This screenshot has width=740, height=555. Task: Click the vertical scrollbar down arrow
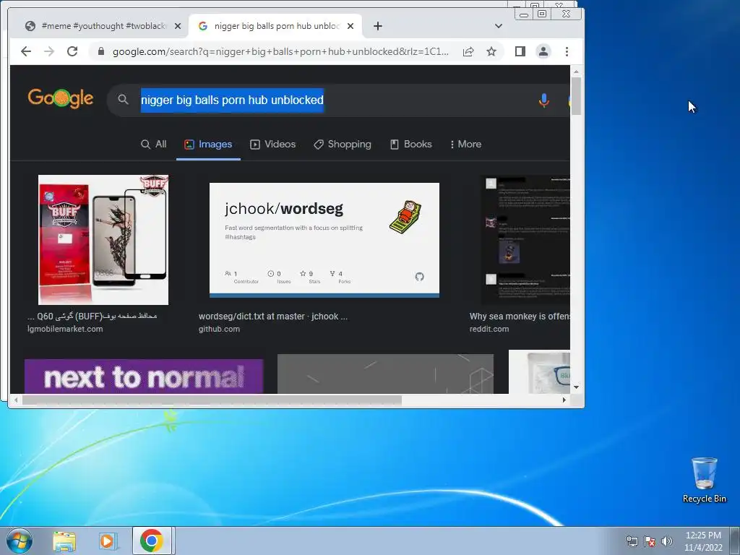coord(576,387)
